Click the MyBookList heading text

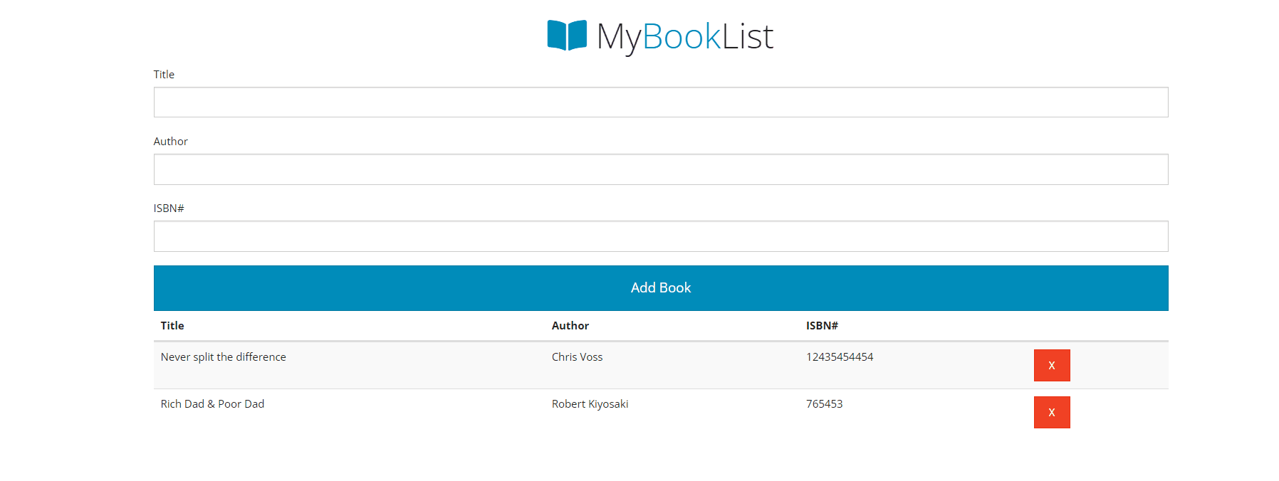click(x=684, y=37)
